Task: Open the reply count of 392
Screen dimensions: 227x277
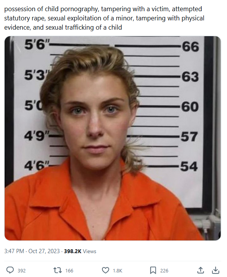Action: click(x=21, y=270)
